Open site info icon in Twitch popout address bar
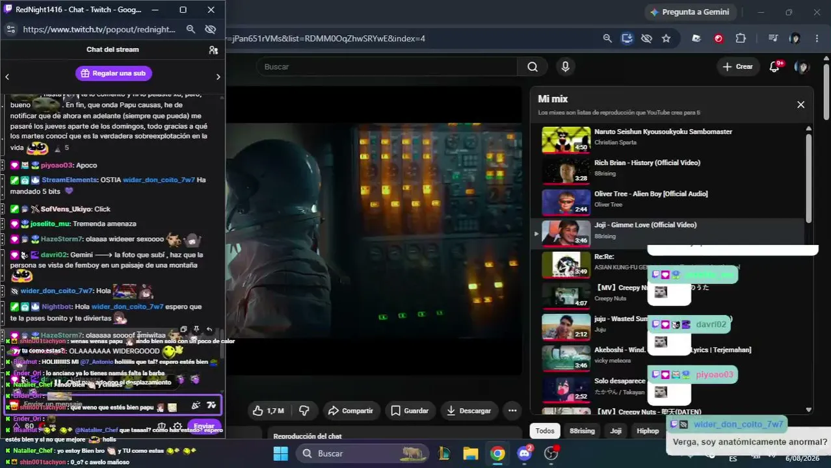The width and height of the screenshot is (831, 468). tap(10, 29)
